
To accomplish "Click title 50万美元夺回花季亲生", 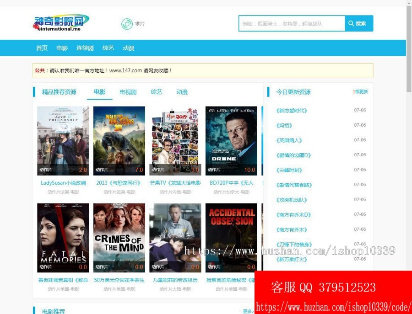I will pos(119,280).
